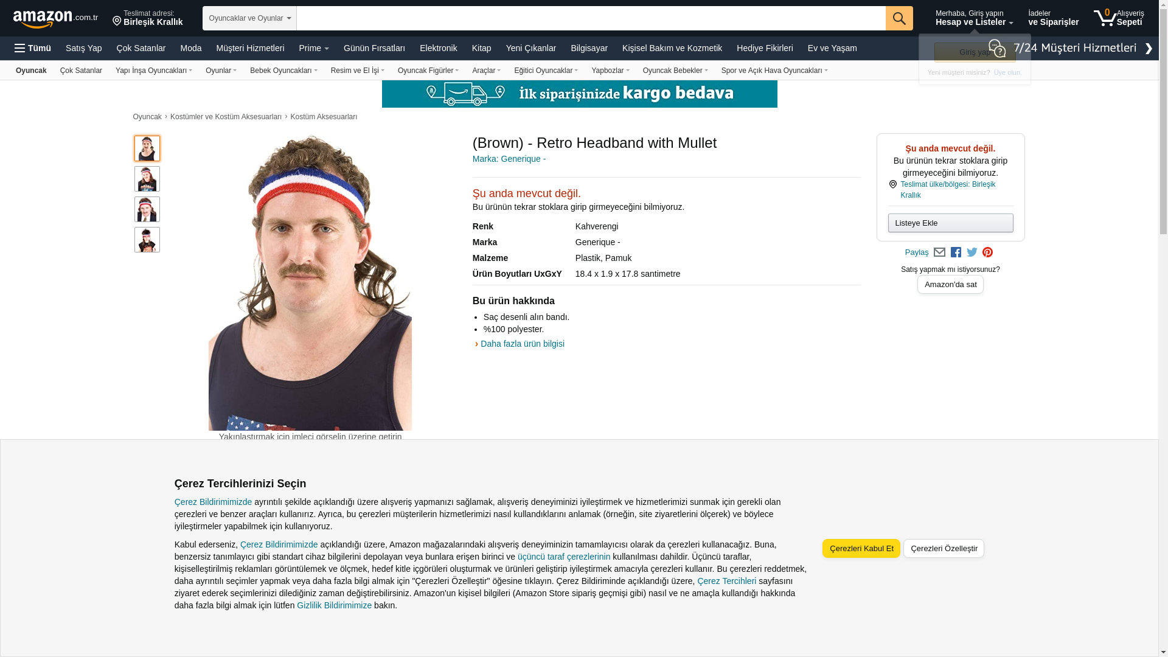The height and width of the screenshot is (657, 1168).
Task: Expand the Prime navigation dropdown
Action: tap(313, 48)
